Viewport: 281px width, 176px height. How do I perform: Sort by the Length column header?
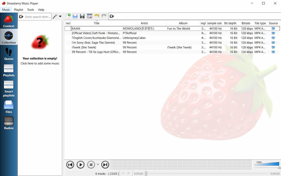pos(203,23)
